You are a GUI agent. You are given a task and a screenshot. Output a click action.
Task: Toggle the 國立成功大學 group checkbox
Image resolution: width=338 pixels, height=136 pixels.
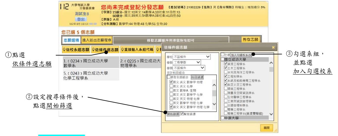(223, 60)
